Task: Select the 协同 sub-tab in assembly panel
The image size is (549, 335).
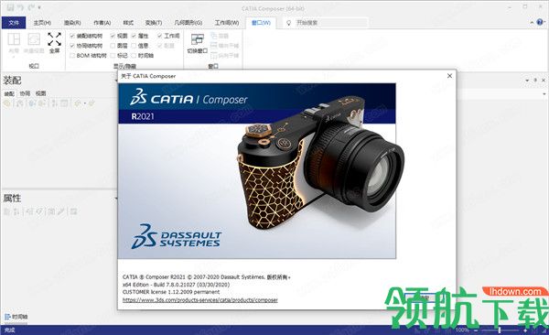Action: [25, 93]
